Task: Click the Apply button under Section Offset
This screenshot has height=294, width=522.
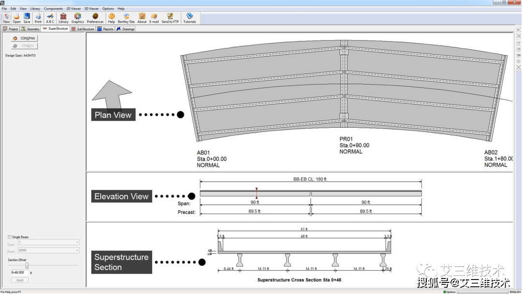Action: [x=20, y=280]
